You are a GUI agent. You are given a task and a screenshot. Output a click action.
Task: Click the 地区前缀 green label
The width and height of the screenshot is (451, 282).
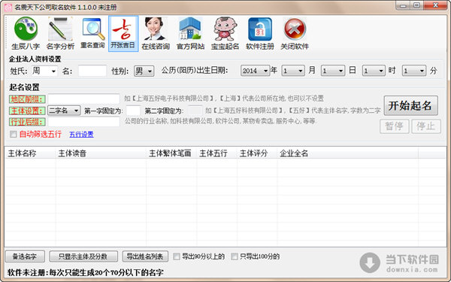tap(27, 99)
